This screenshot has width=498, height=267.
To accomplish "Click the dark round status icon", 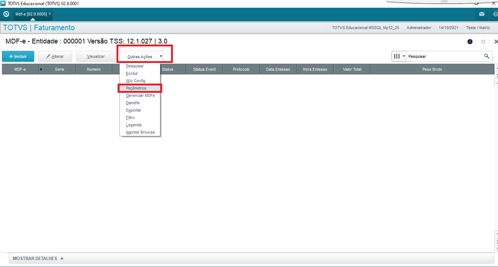I will [470, 42].
